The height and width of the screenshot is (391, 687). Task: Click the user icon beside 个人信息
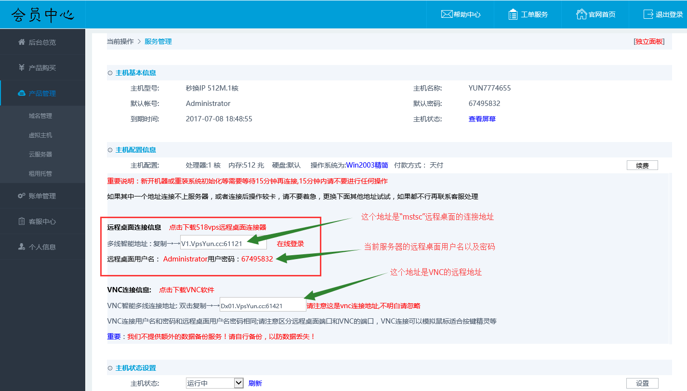point(22,247)
